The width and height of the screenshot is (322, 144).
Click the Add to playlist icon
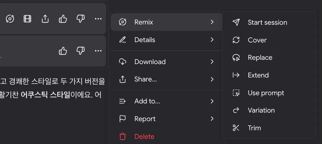123,101
